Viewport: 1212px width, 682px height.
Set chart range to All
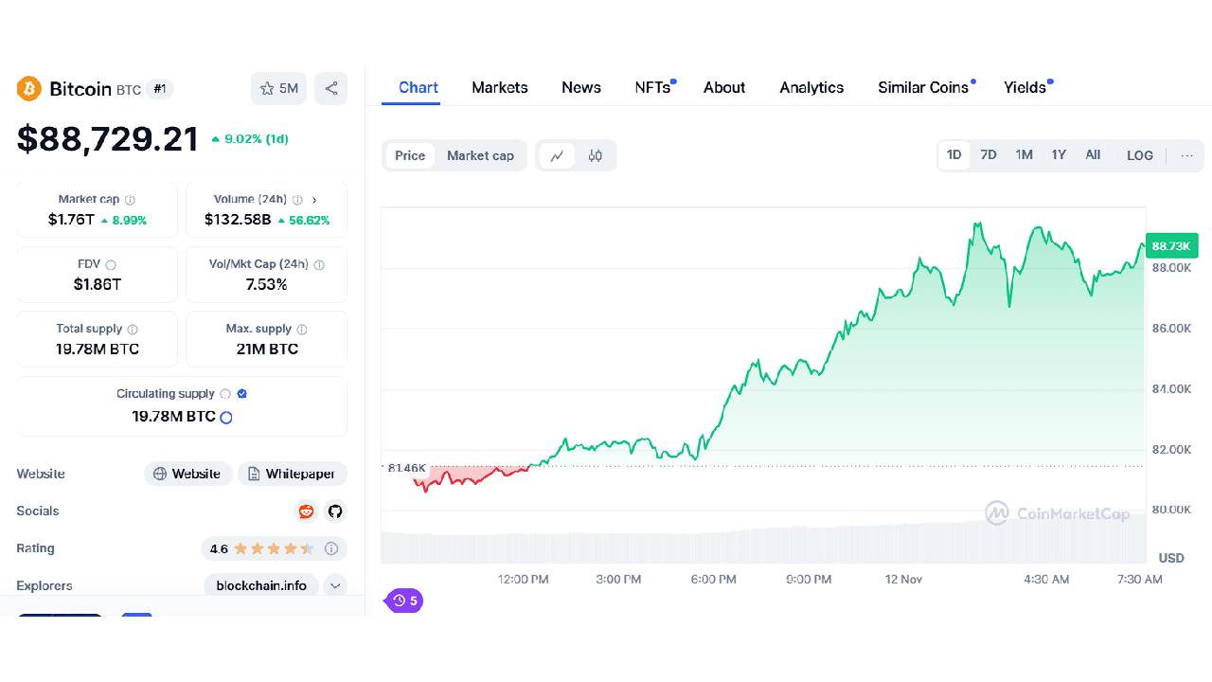1093,154
